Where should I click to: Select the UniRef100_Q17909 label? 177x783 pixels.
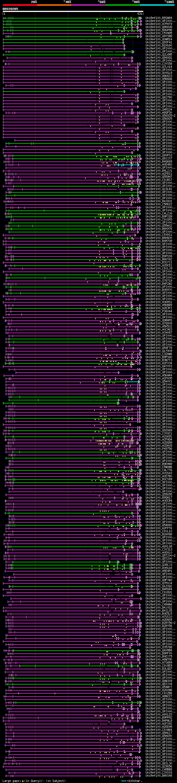[x=159, y=351]
